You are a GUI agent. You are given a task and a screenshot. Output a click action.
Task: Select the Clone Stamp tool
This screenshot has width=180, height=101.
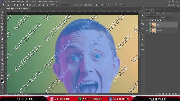pos(2,39)
